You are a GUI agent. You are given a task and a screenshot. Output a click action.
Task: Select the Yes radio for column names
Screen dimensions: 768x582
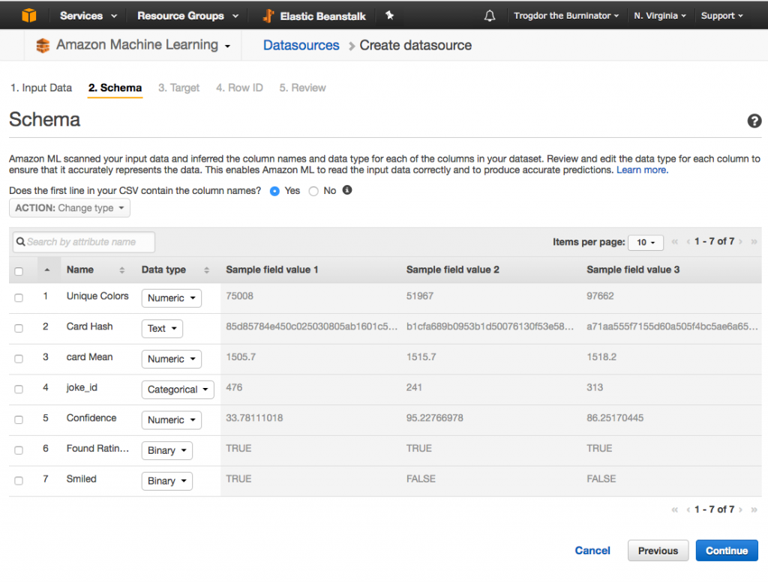tap(274, 191)
